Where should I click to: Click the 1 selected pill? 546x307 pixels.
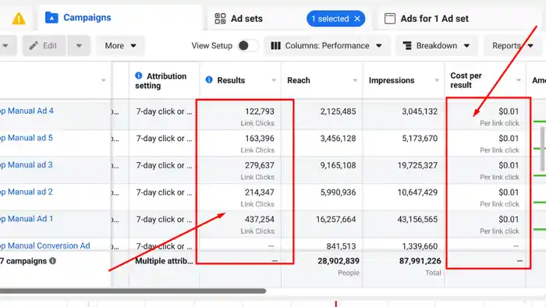[335, 19]
